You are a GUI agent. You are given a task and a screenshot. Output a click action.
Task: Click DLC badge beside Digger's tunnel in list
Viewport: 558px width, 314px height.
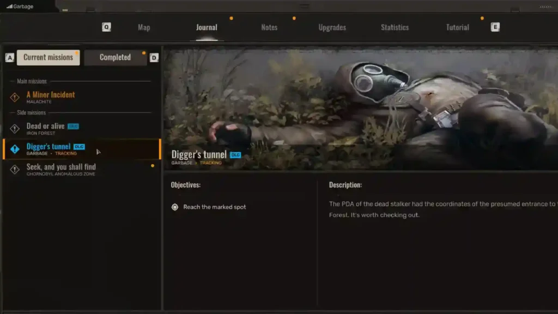79,147
